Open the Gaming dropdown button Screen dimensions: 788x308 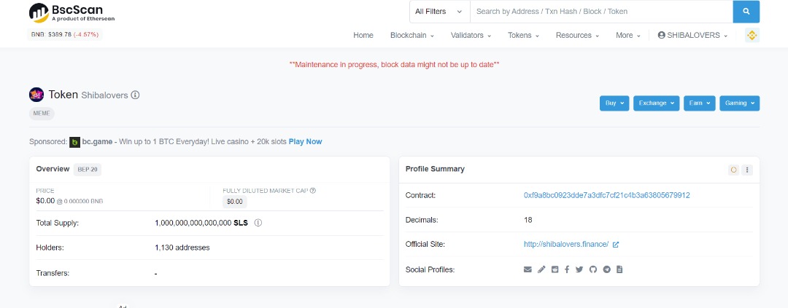pos(739,103)
